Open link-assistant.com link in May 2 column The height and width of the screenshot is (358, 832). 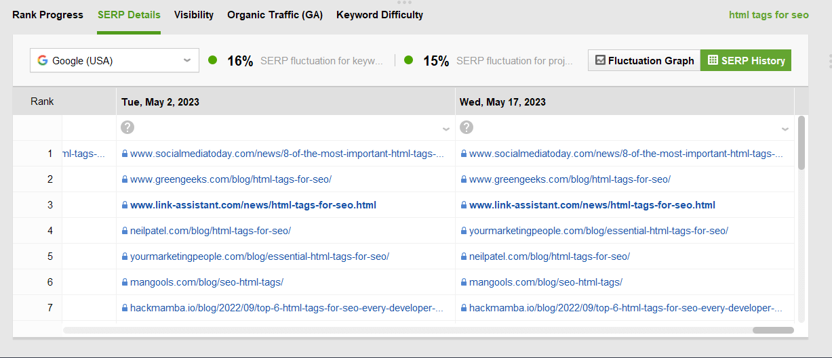(253, 205)
